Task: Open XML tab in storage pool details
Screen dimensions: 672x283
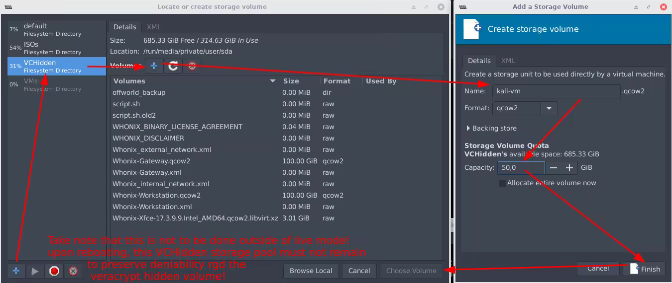Action: (x=154, y=27)
